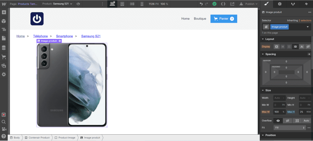
Task: Collapse the Spacing section
Action: [271, 54]
